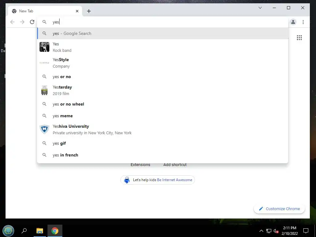Choose 'yes or no wheel' suggestion
Viewport: 316px width, 237px height.
tap(163, 104)
